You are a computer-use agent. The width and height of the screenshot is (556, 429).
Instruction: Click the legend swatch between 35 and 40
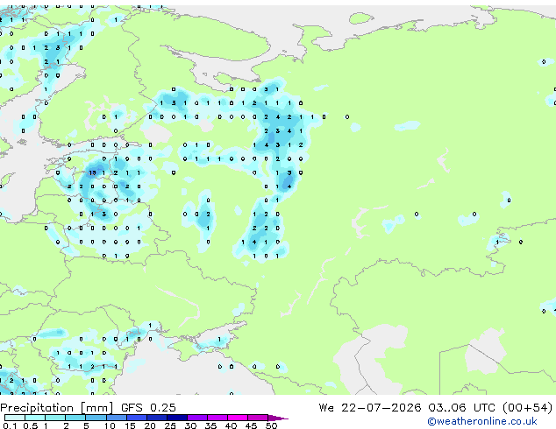(217, 418)
